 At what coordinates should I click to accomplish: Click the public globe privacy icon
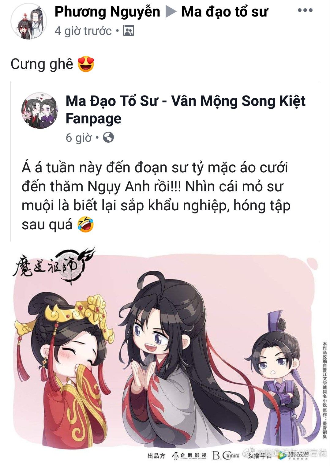coord(108,137)
